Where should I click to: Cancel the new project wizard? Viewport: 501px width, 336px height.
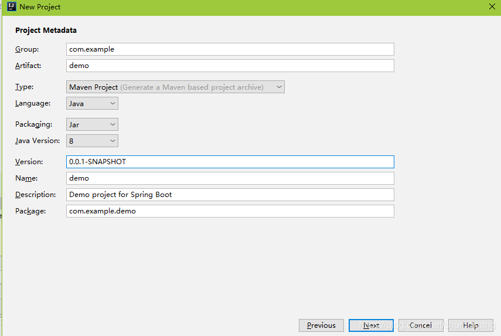pos(421,325)
